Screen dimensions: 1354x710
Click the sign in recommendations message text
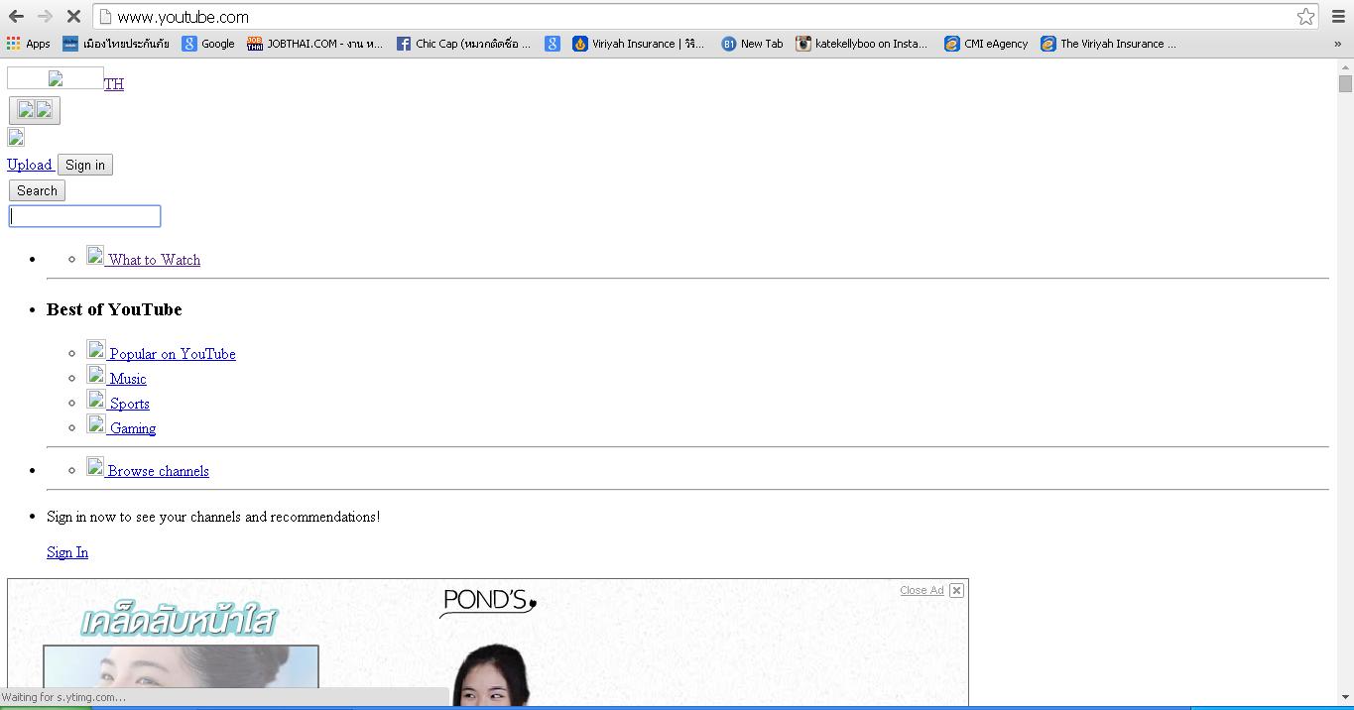pyautogui.click(x=213, y=517)
